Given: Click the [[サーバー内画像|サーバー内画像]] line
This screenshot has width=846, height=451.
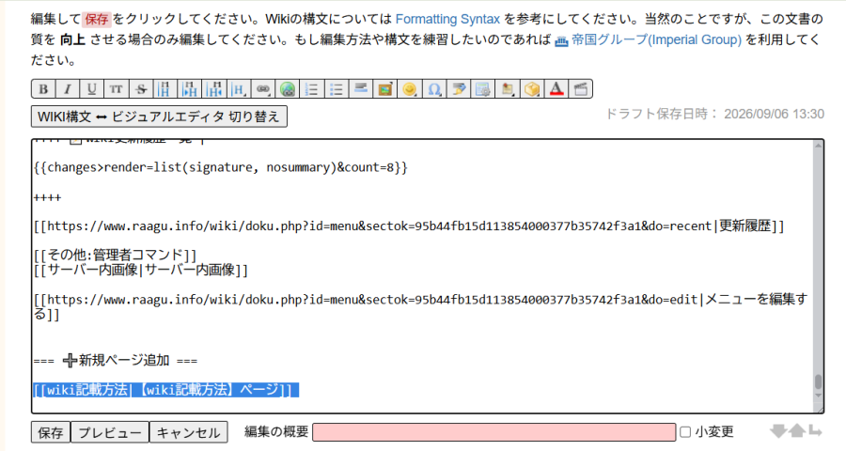Looking at the screenshot, I should coord(140,270).
